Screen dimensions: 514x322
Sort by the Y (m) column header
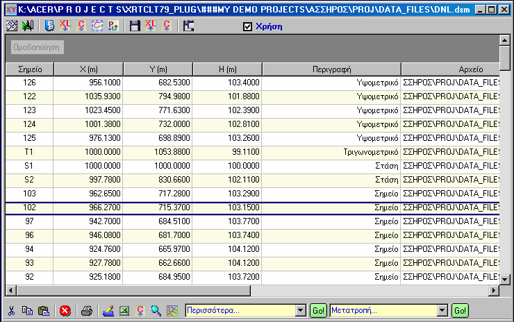coord(158,69)
